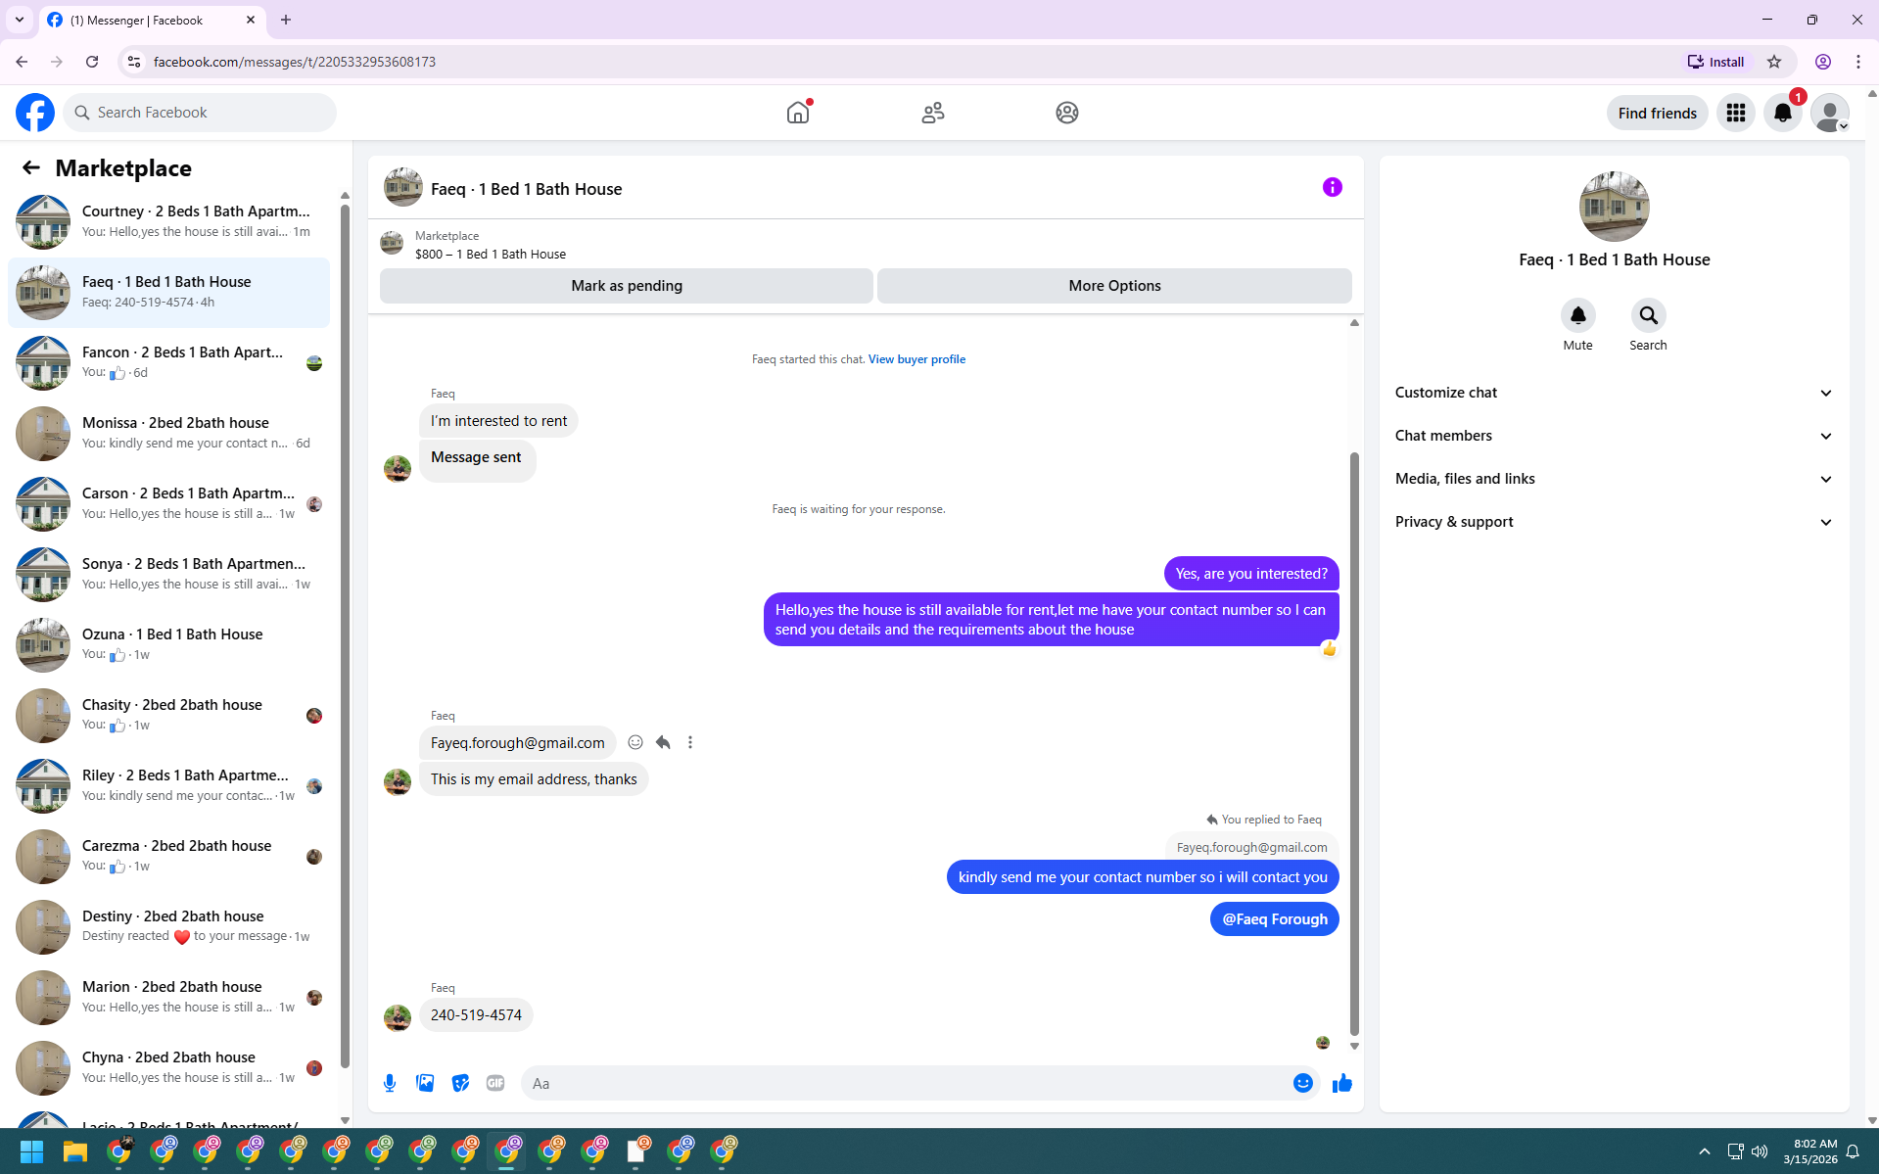
Task: Record a voice clip microphone icon
Action: coord(390,1083)
